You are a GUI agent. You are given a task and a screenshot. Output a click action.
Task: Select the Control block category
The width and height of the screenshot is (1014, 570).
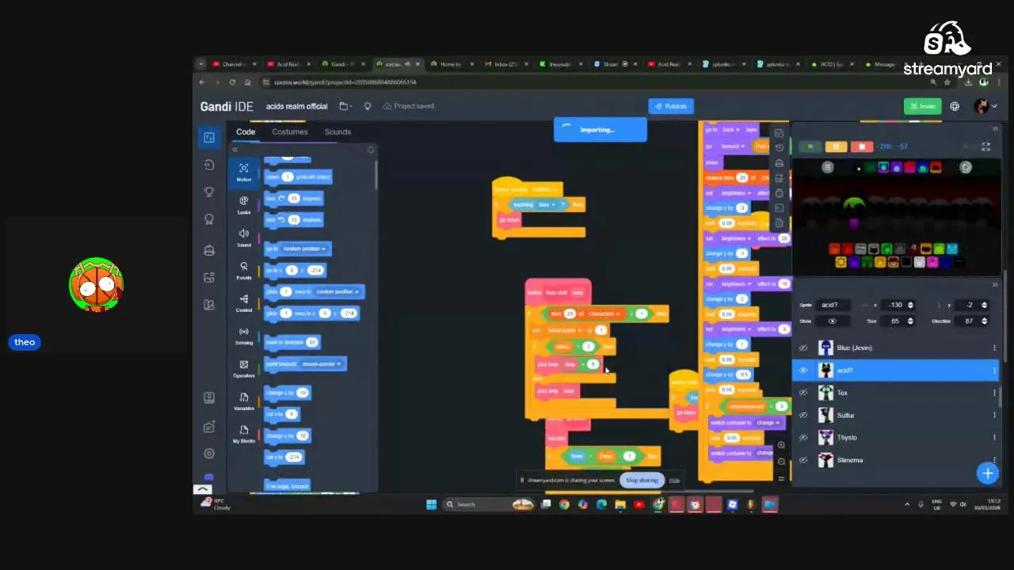[x=244, y=303]
